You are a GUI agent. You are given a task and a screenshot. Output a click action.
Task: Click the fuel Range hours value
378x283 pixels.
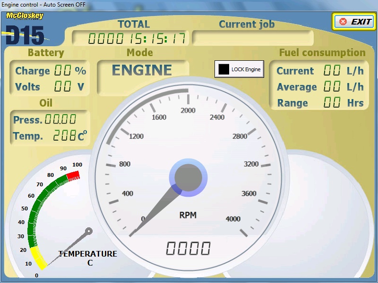pyautogui.click(x=332, y=102)
